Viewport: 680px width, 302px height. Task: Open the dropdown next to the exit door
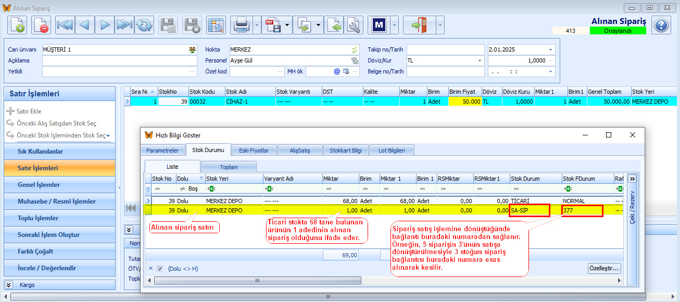[440, 25]
